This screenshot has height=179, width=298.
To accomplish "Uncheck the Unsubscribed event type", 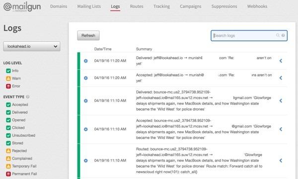I will coord(8,135).
